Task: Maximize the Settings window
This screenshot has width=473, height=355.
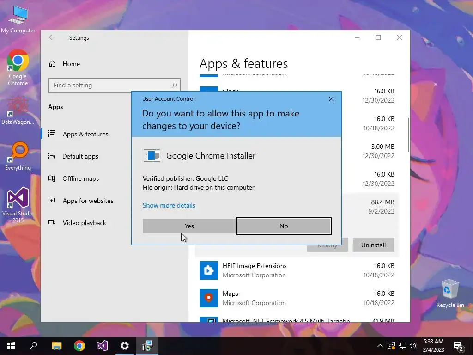Action: 378,37
